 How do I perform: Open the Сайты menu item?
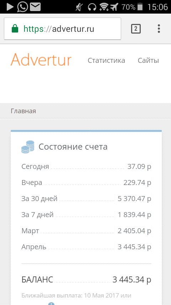(x=148, y=60)
